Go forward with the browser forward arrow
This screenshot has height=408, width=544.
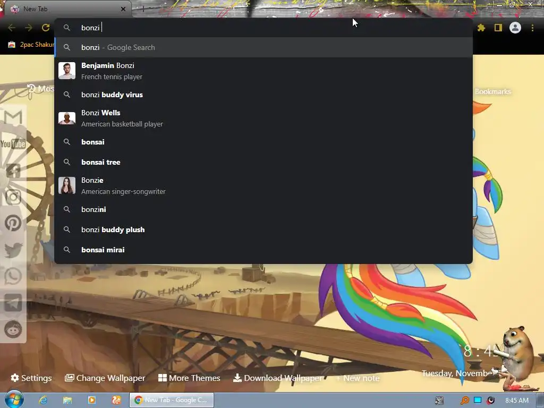tap(29, 28)
